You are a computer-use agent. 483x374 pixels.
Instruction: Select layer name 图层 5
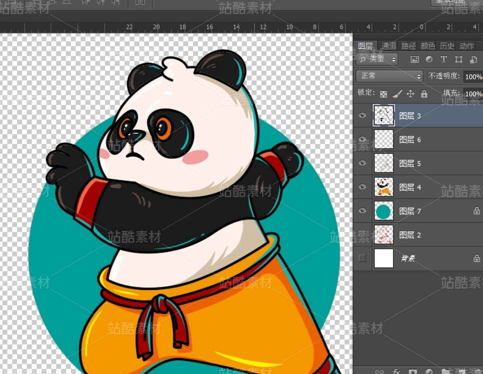[410, 163]
